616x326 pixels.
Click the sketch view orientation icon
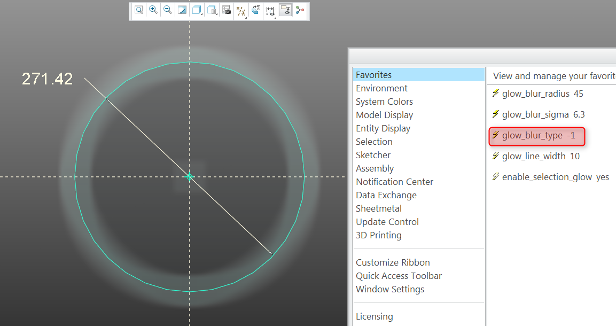coord(256,10)
